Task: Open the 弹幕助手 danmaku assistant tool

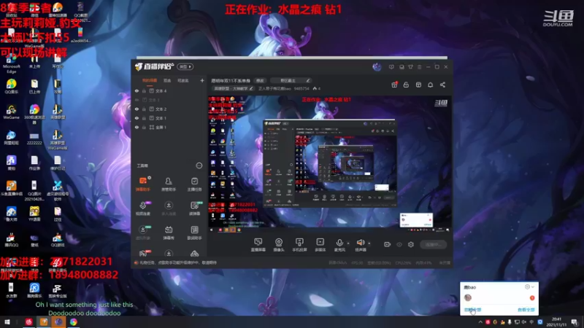Action: tap(142, 184)
